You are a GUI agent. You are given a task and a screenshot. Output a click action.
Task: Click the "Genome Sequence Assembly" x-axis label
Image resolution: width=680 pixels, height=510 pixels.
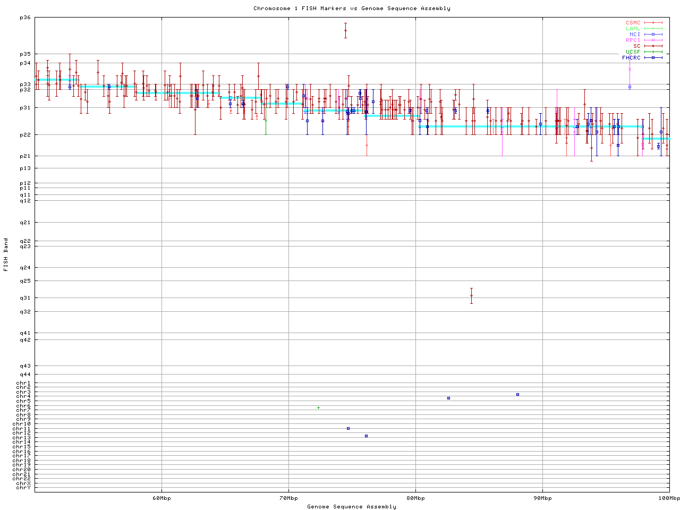(352, 506)
